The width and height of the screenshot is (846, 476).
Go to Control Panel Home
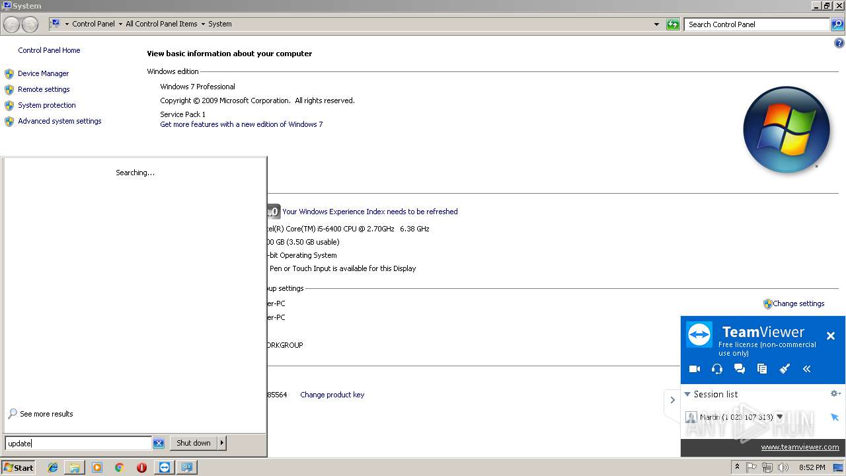click(x=49, y=50)
